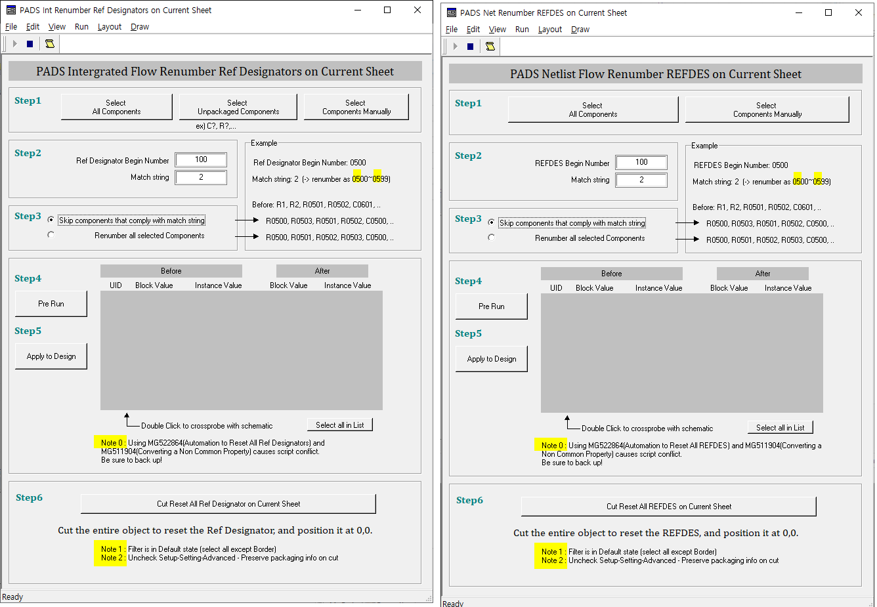Screen dimensions: 877x607
Task: Click Stop icon in Int Renumber toolbar
Action: tap(30, 44)
